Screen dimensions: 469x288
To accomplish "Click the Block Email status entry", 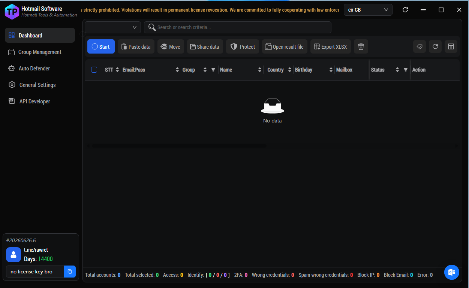I will click(399, 275).
